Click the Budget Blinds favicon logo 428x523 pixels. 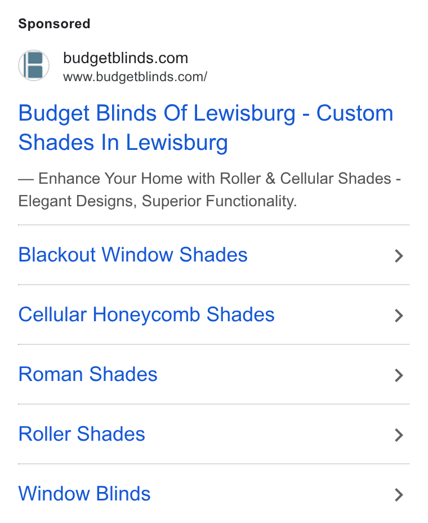pyautogui.click(x=34, y=65)
